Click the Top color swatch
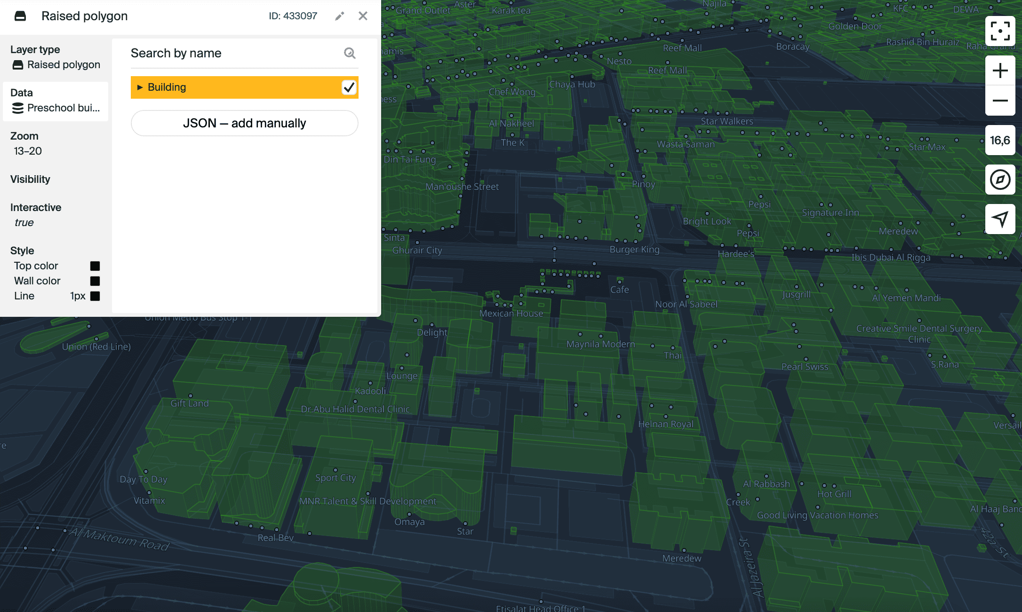The width and height of the screenshot is (1022, 612). point(95,266)
